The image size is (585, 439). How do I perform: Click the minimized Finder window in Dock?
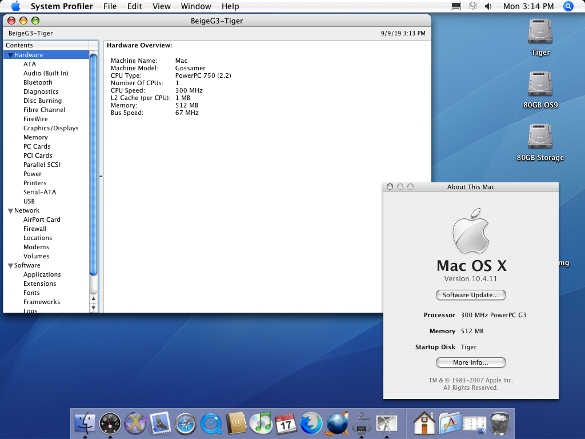point(475,424)
